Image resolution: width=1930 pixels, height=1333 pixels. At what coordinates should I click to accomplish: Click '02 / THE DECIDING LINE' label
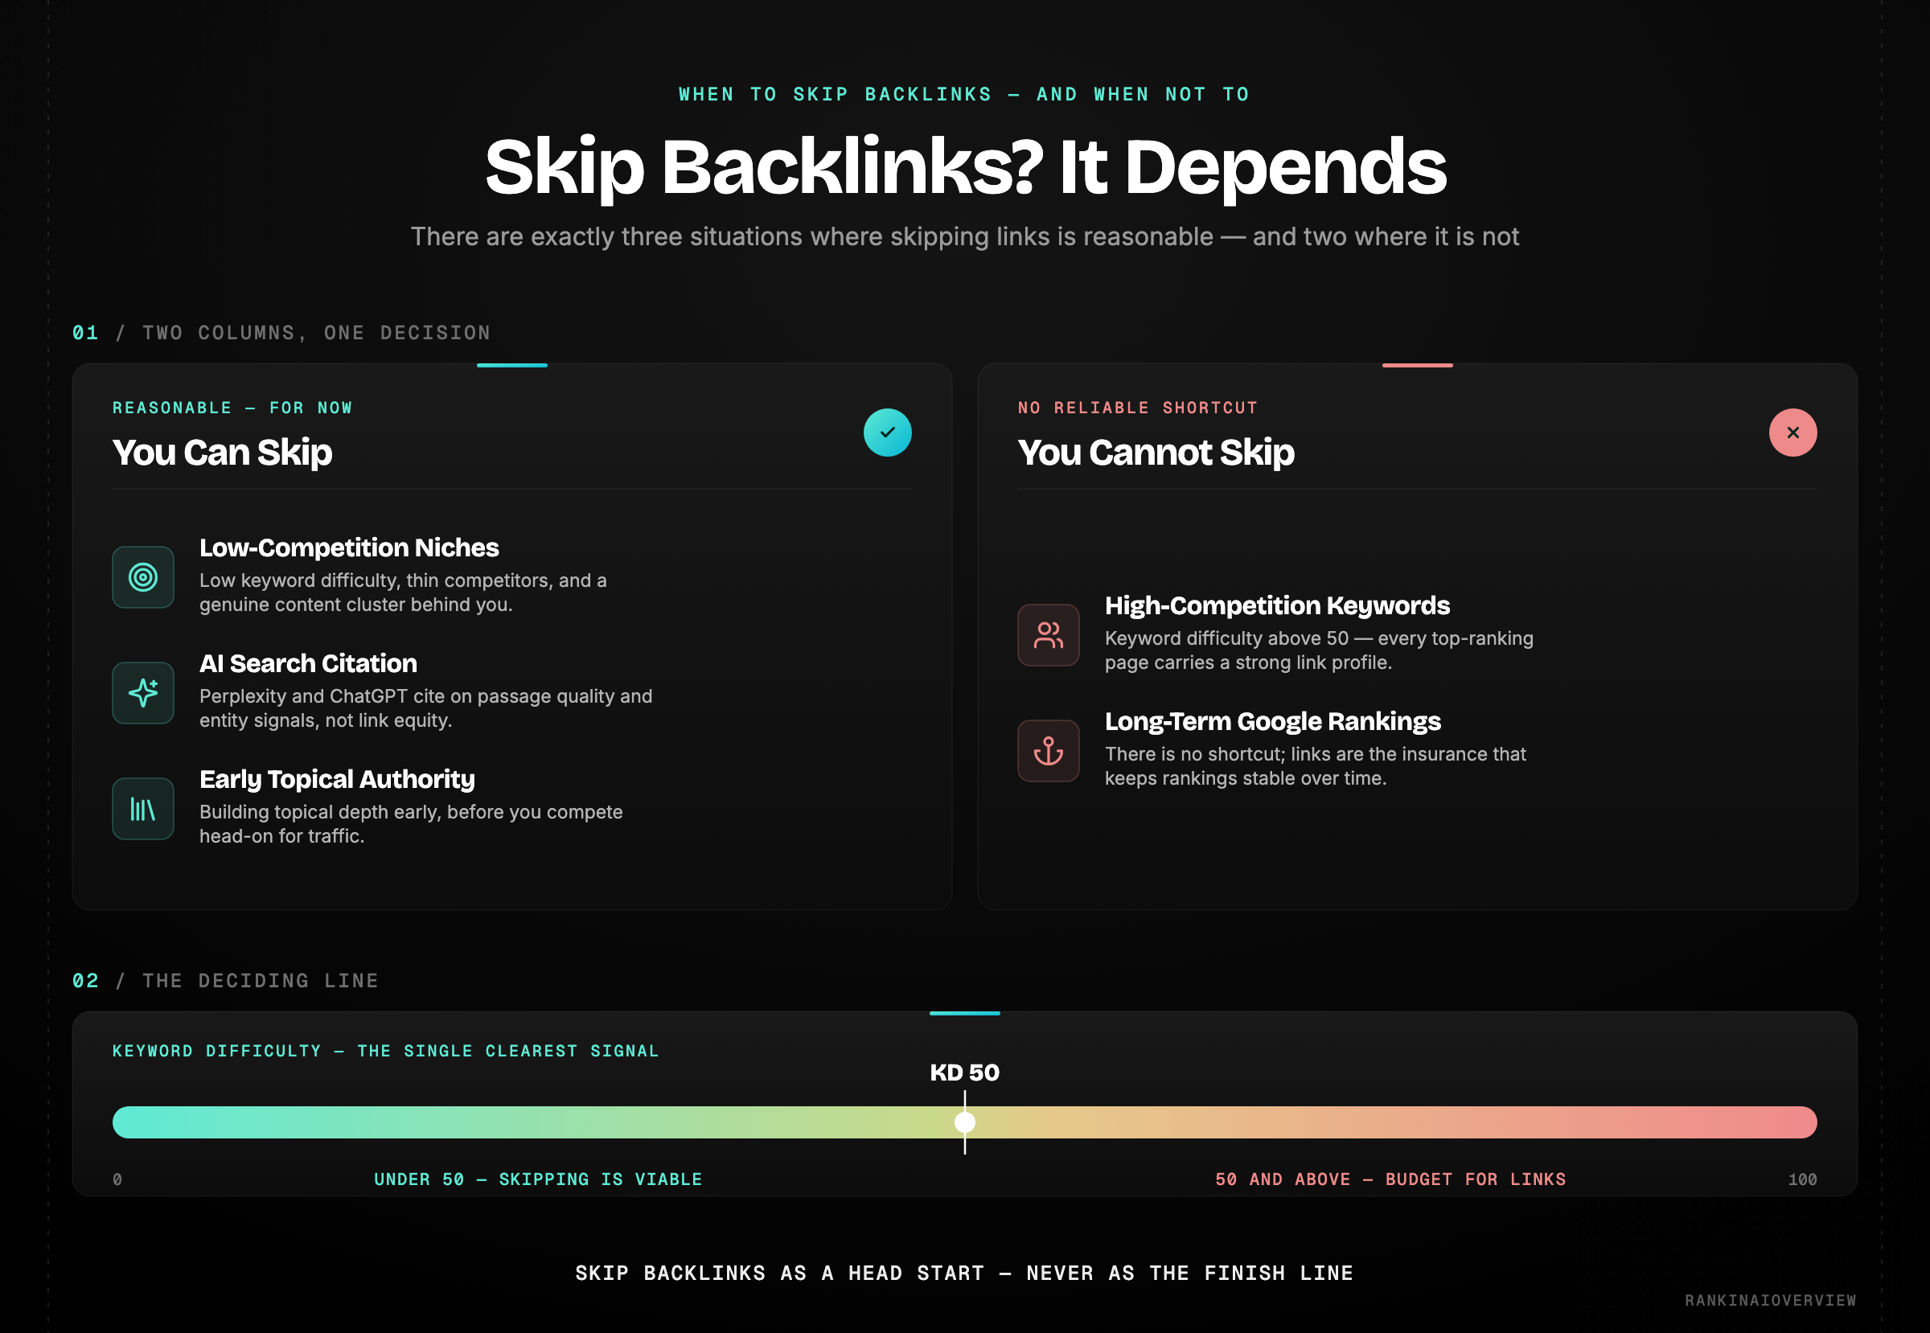226,981
